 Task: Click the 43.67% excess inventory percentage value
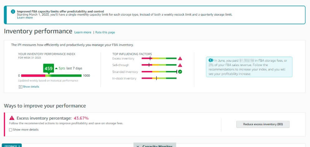[x=81, y=118]
